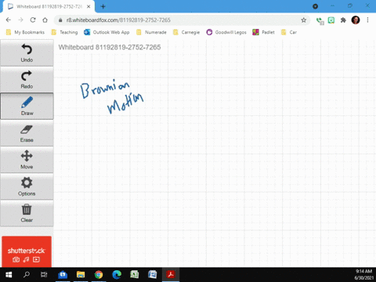Undo the last whiteboard stroke
Viewport: 376px width, 282px height.
(x=27, y=52)
